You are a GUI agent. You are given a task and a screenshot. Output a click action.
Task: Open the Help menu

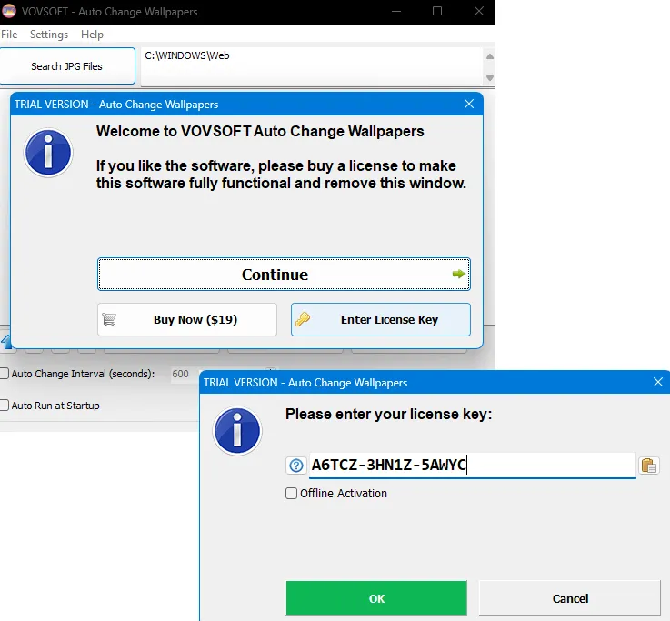92,35
